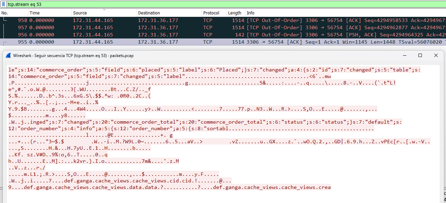Click the Info column header
This screenshot has width=446, height=203.
coord(345,13)
